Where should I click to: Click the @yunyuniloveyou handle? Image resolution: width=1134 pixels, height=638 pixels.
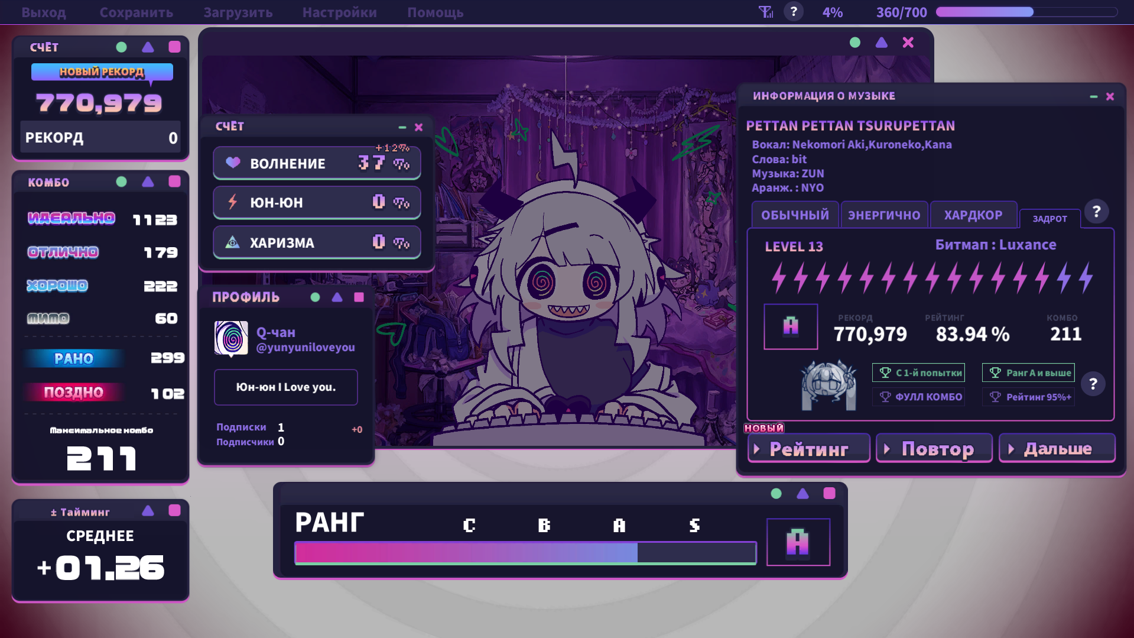pyautogui.click(x=306, y=347)
